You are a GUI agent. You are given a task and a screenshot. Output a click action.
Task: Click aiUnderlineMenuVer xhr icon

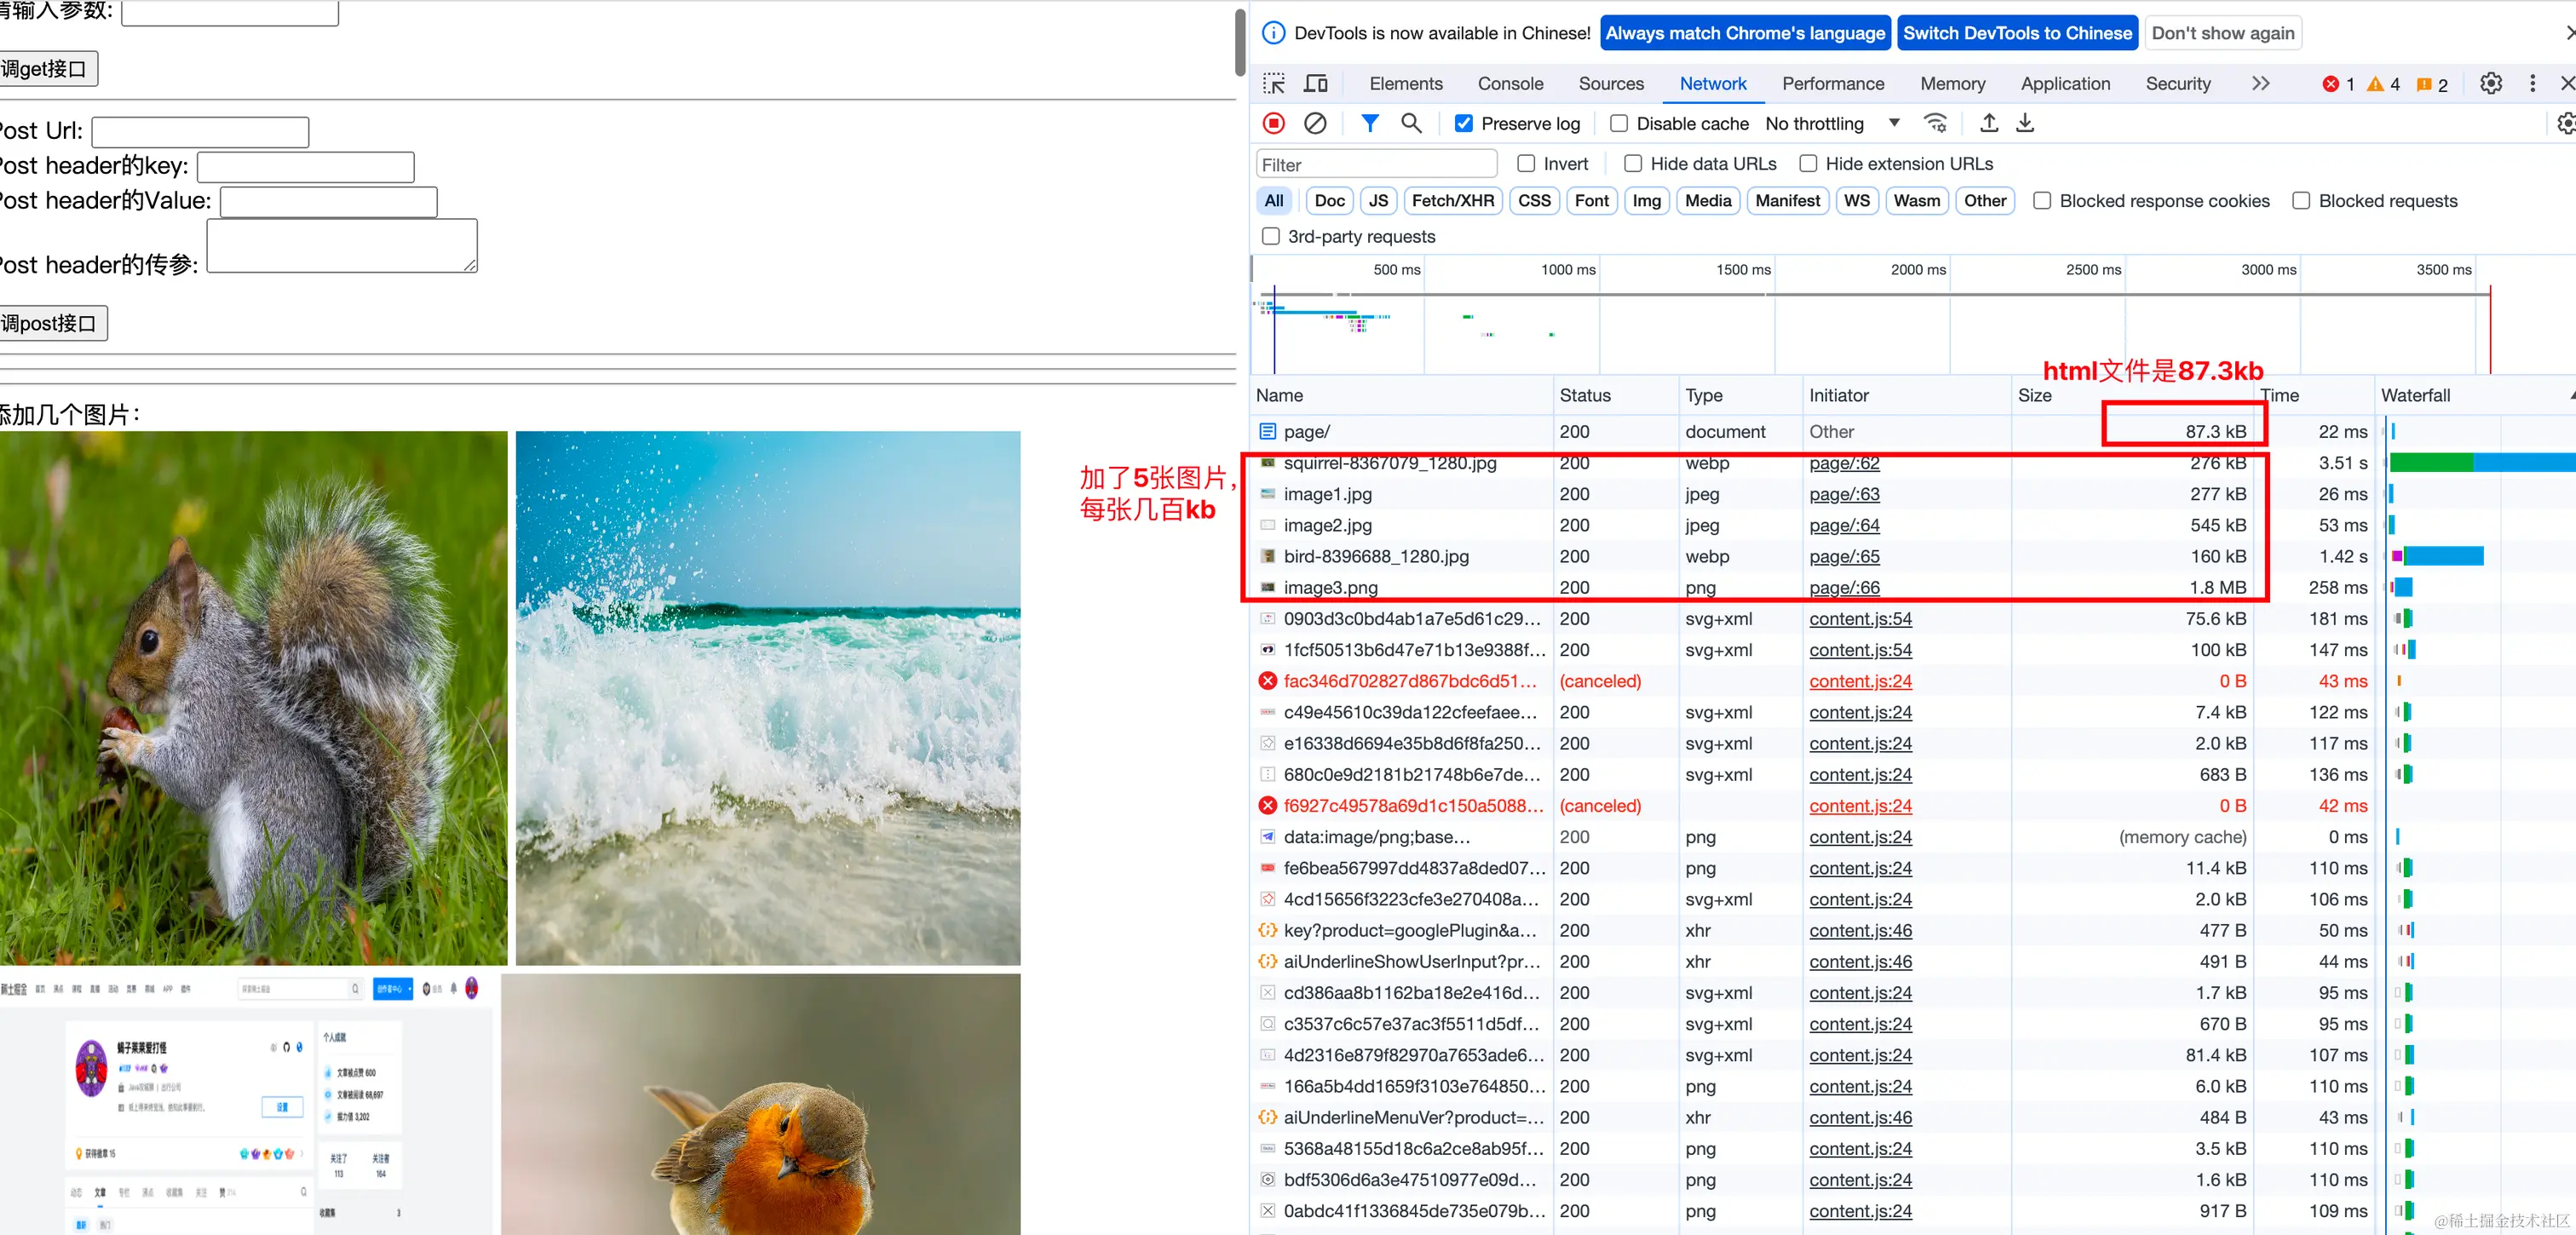(x=1268, y=1118)
